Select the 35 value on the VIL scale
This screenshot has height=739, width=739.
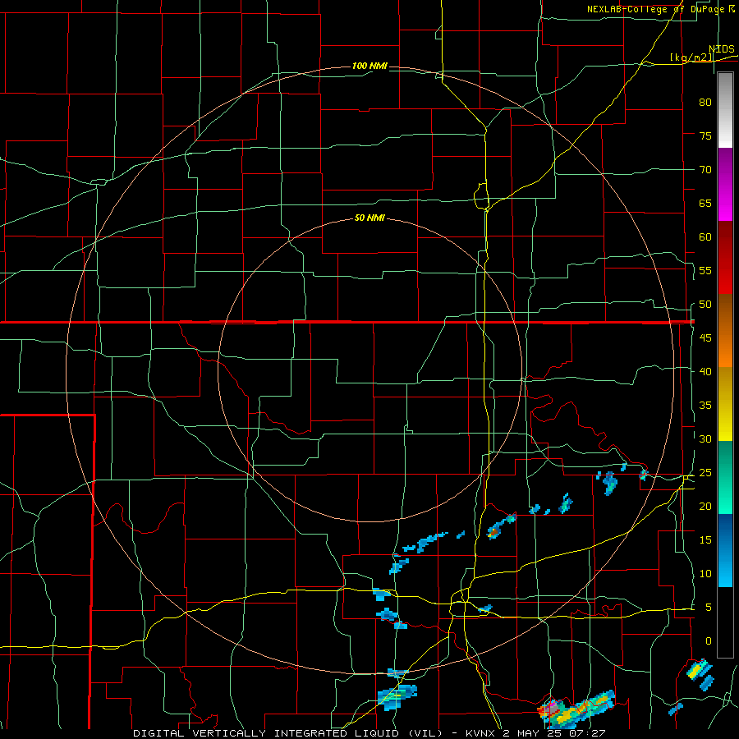(705, 406)
